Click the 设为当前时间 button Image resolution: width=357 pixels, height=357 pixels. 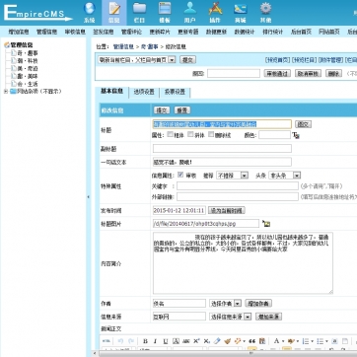point(227,210)
